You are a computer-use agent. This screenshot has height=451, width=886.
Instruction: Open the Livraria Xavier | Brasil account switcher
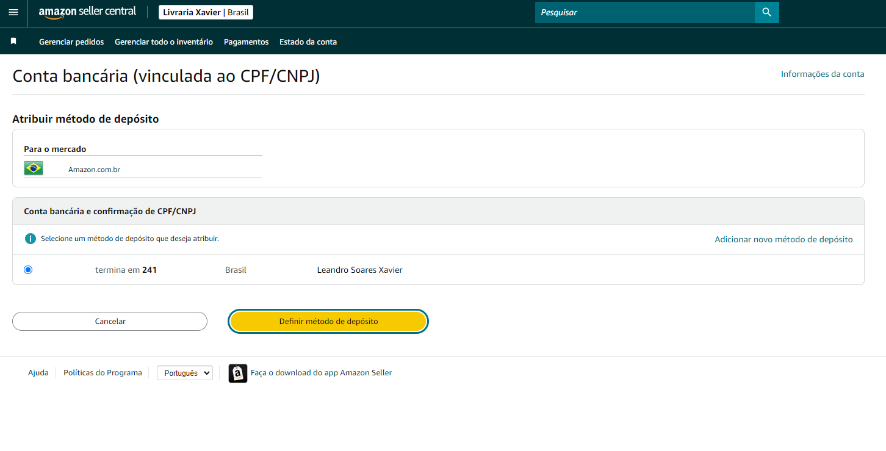coord(206,12)
